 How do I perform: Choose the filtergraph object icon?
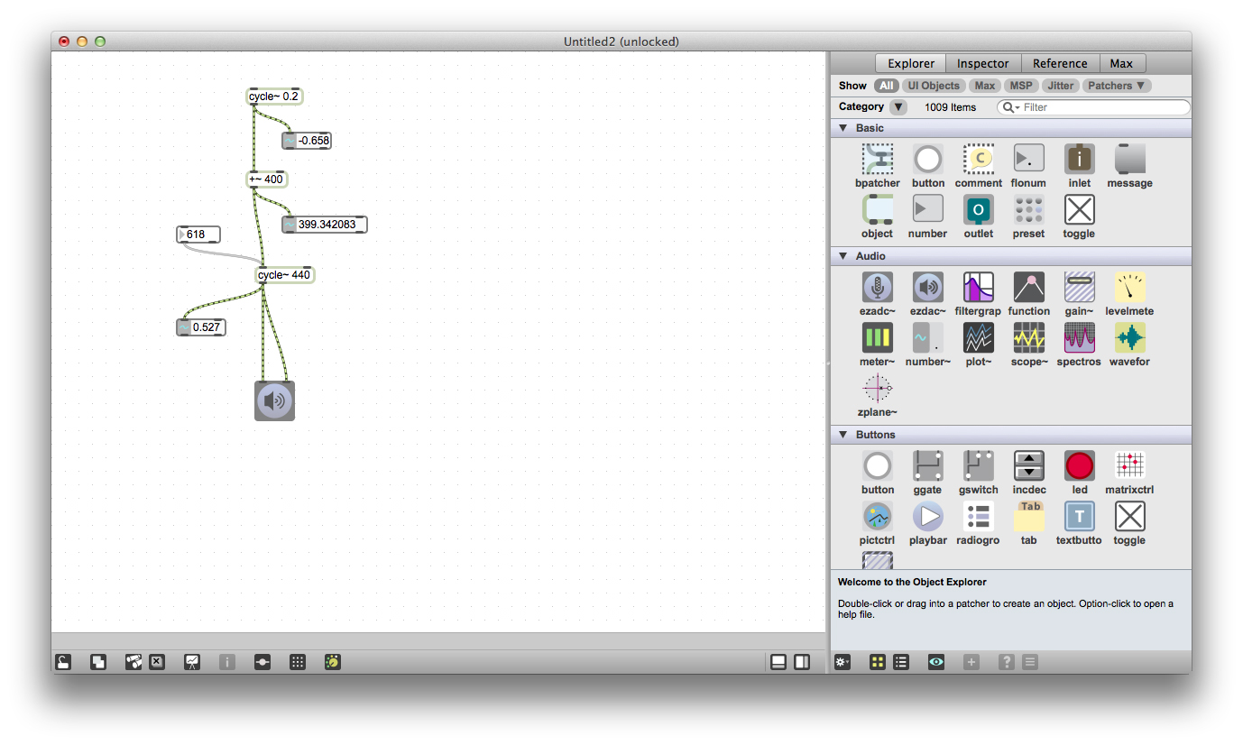[978, 288]
